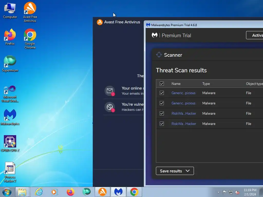
Task: Open second RiskWa...Hacker threat name link
Action: [x=184, y=124]
